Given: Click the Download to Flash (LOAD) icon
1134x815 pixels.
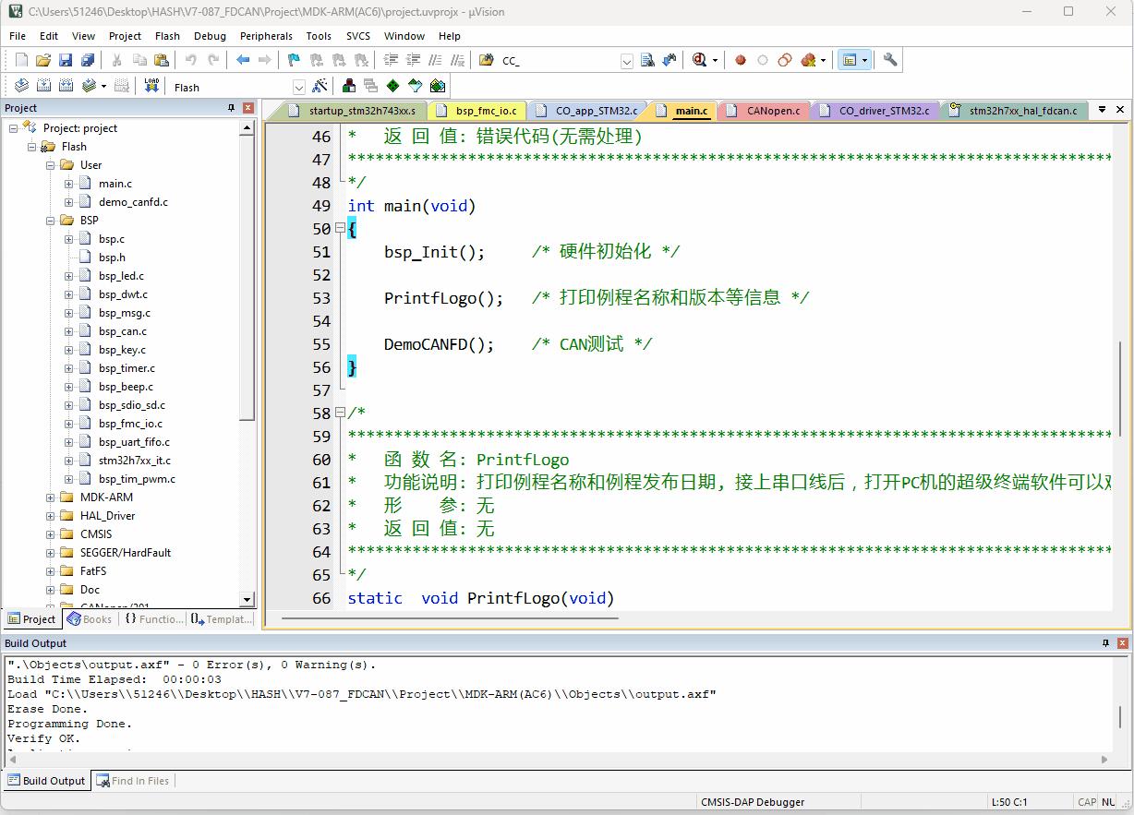Looking at the screenshot, I should [x=151, y=86].
